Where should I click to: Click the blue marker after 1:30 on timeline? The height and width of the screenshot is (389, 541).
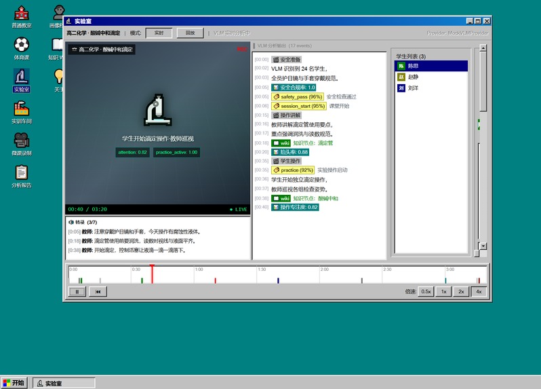click(278, 280)
